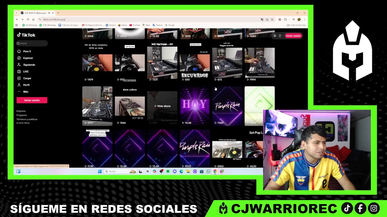The image size is (387, 217).
Task: Open the Explorar section
Action: (x=25, y=58)
